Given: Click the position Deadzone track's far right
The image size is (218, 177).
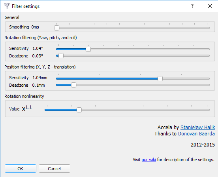Looking at the screenshot, I should pos(208,85).
